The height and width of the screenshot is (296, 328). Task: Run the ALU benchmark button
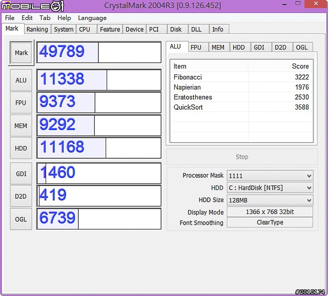pos(21,80)
